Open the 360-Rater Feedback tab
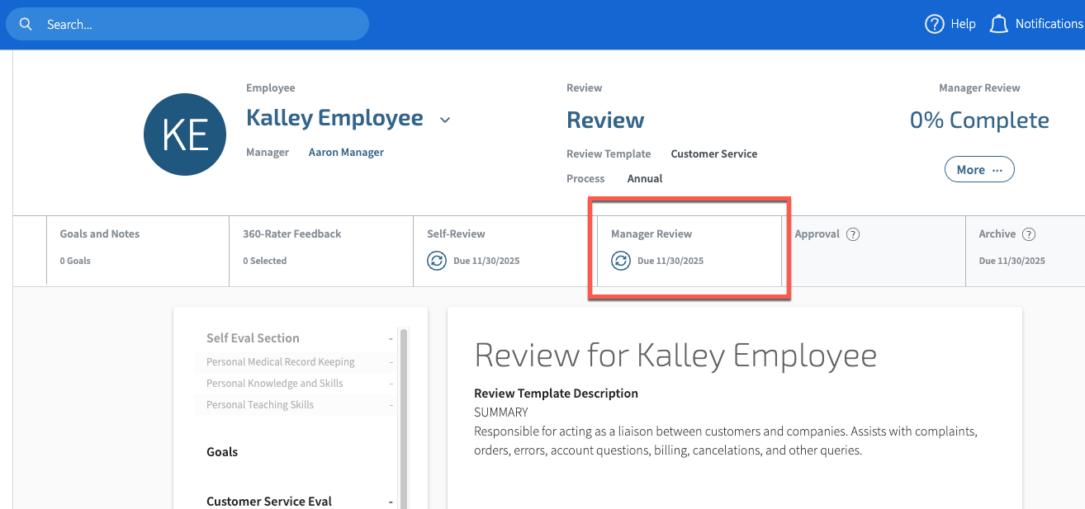The width and height of the screenshot is (1085, 509). (x=321, y=251)
